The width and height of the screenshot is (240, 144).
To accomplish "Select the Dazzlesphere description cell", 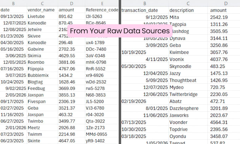I will pyautogui.click(x=188, y=108).
